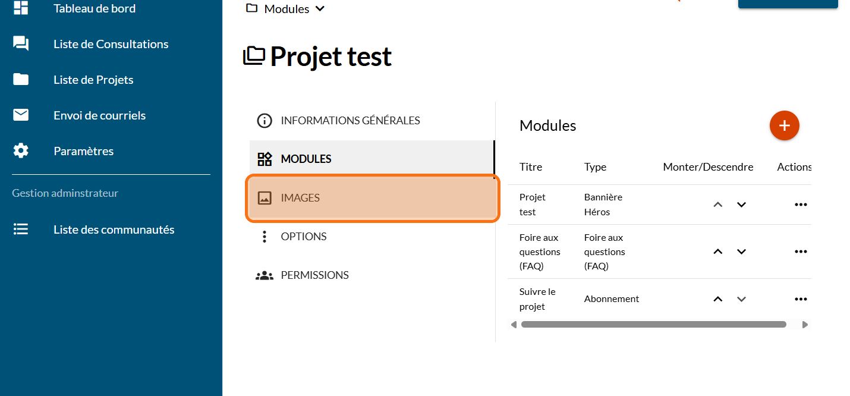Click the Envoi de courriels envelope icon
This screenshot has height=396, width=850.
[21, 115]
